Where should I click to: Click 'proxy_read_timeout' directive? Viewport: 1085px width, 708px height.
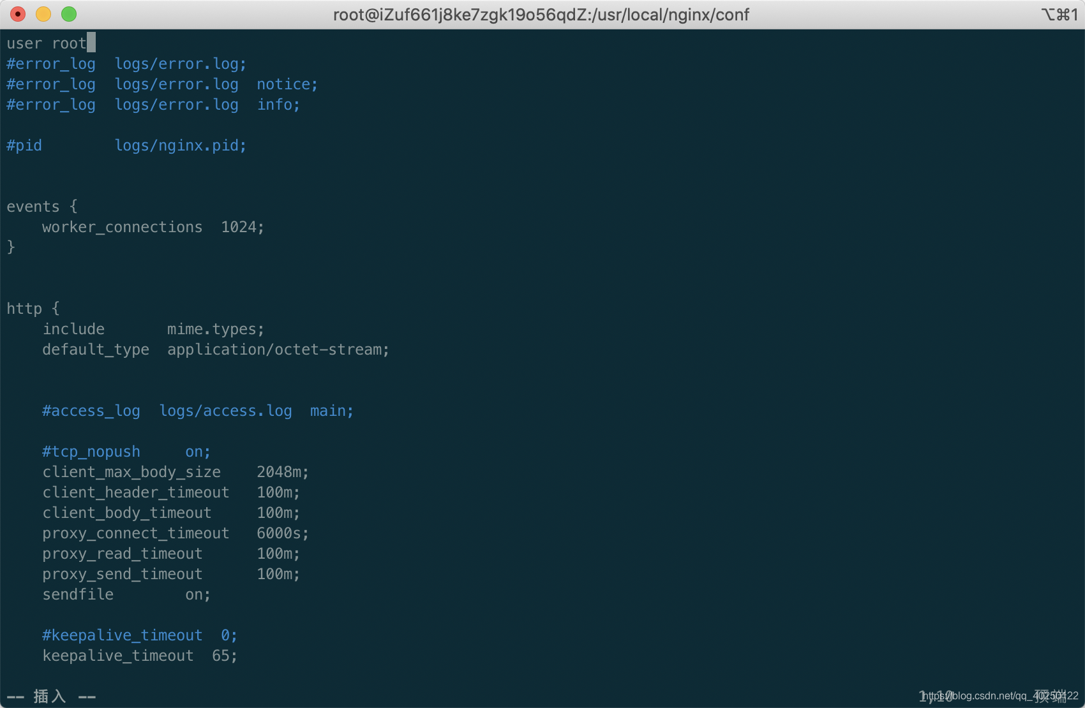point(123,554)
